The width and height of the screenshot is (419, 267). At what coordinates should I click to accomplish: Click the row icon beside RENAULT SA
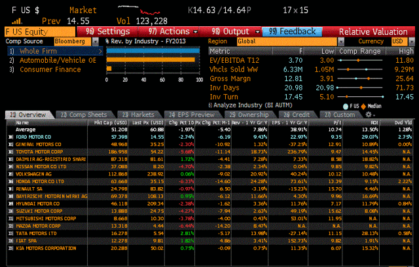(x=10, y=188)
